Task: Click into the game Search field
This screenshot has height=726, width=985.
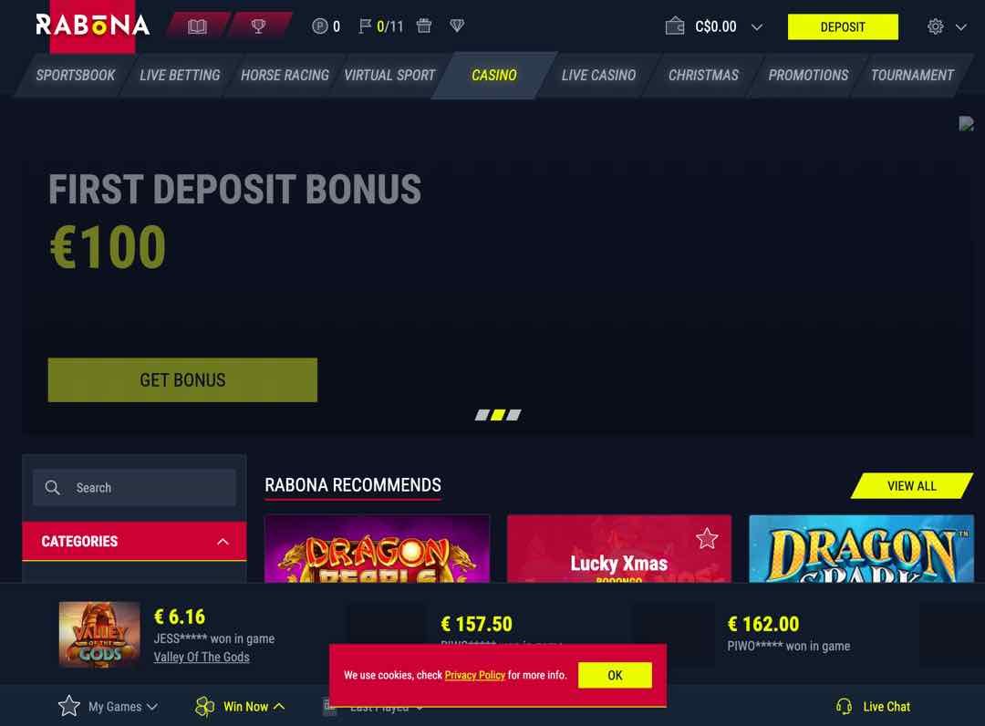Action: pos(134,487)
